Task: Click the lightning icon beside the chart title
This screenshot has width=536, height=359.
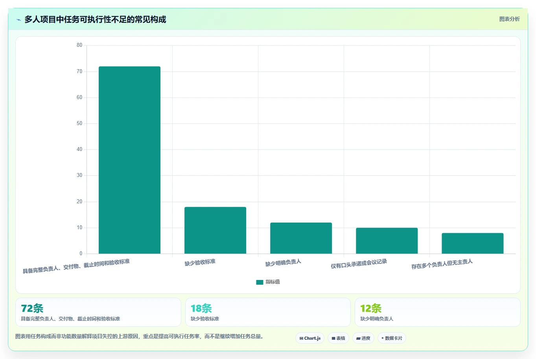Action: 18,20
